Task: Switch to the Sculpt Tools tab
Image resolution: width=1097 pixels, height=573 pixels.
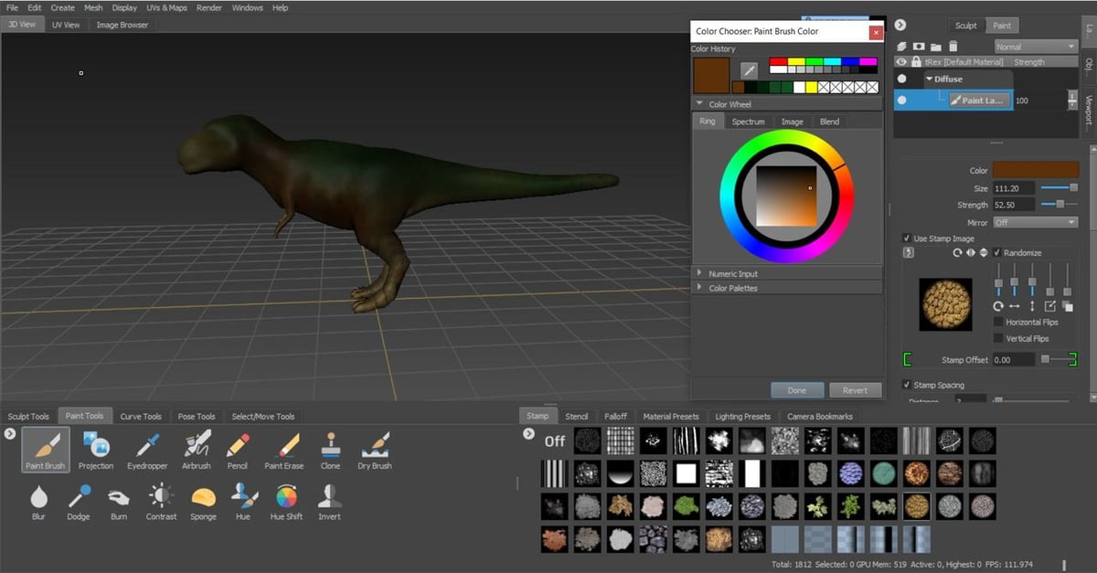Action: [x=28, y=416]
